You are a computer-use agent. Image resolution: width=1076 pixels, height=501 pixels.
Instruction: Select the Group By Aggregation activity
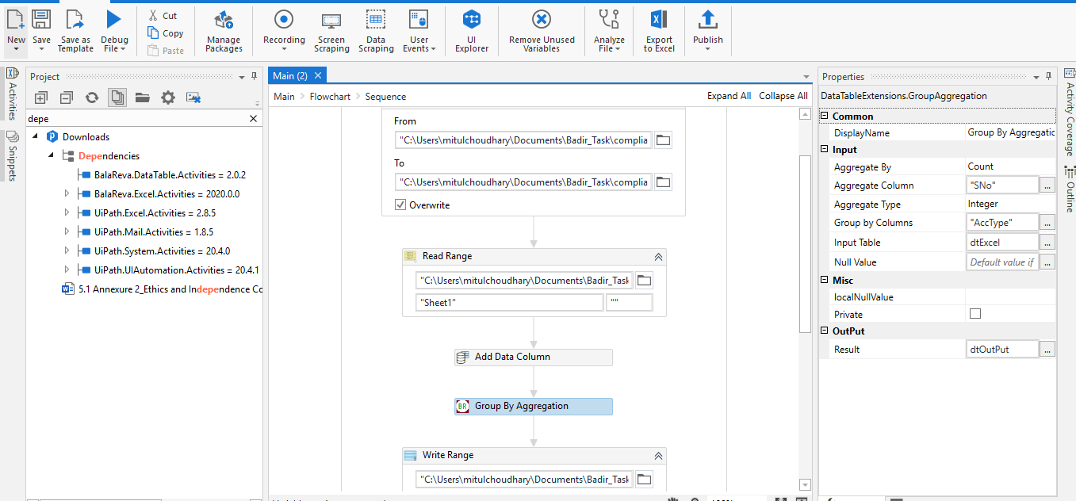coord(533,406)
